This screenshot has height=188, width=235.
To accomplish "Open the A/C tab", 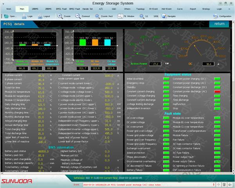I will (x=101, y=9).
